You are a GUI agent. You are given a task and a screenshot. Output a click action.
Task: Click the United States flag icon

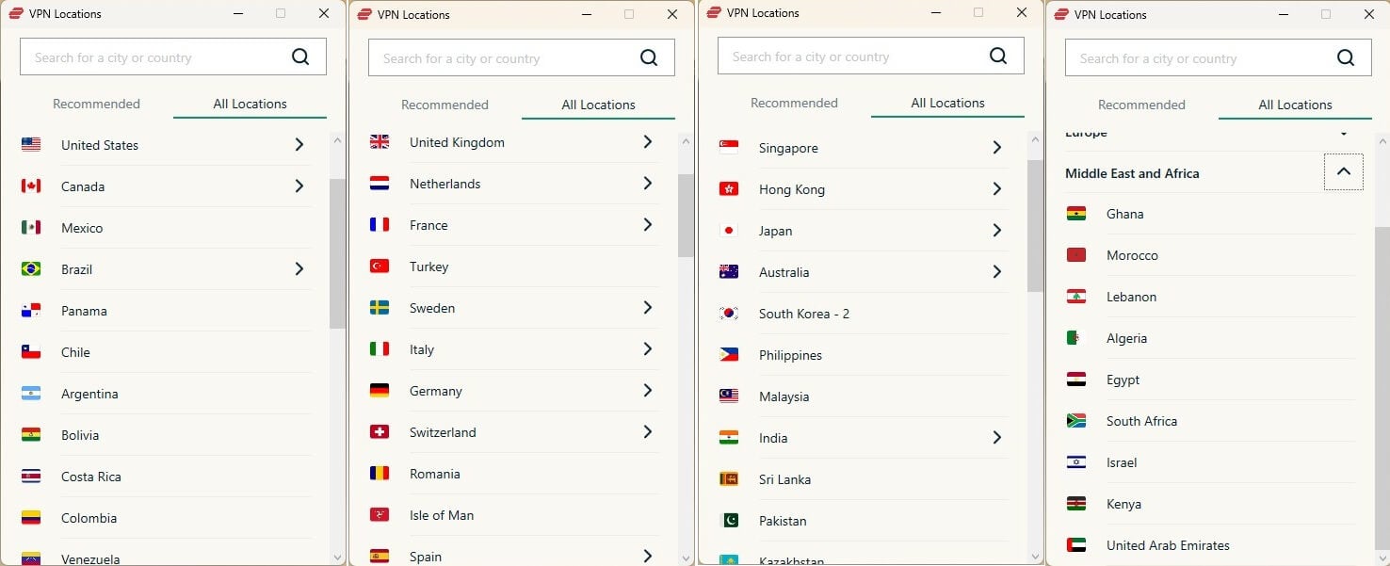[31, 145]
